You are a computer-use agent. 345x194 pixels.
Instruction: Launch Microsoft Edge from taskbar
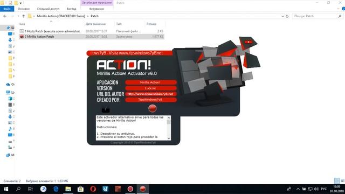click(56, 189)
